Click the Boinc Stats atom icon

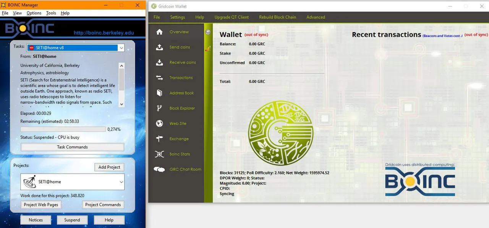click(160, 154)
